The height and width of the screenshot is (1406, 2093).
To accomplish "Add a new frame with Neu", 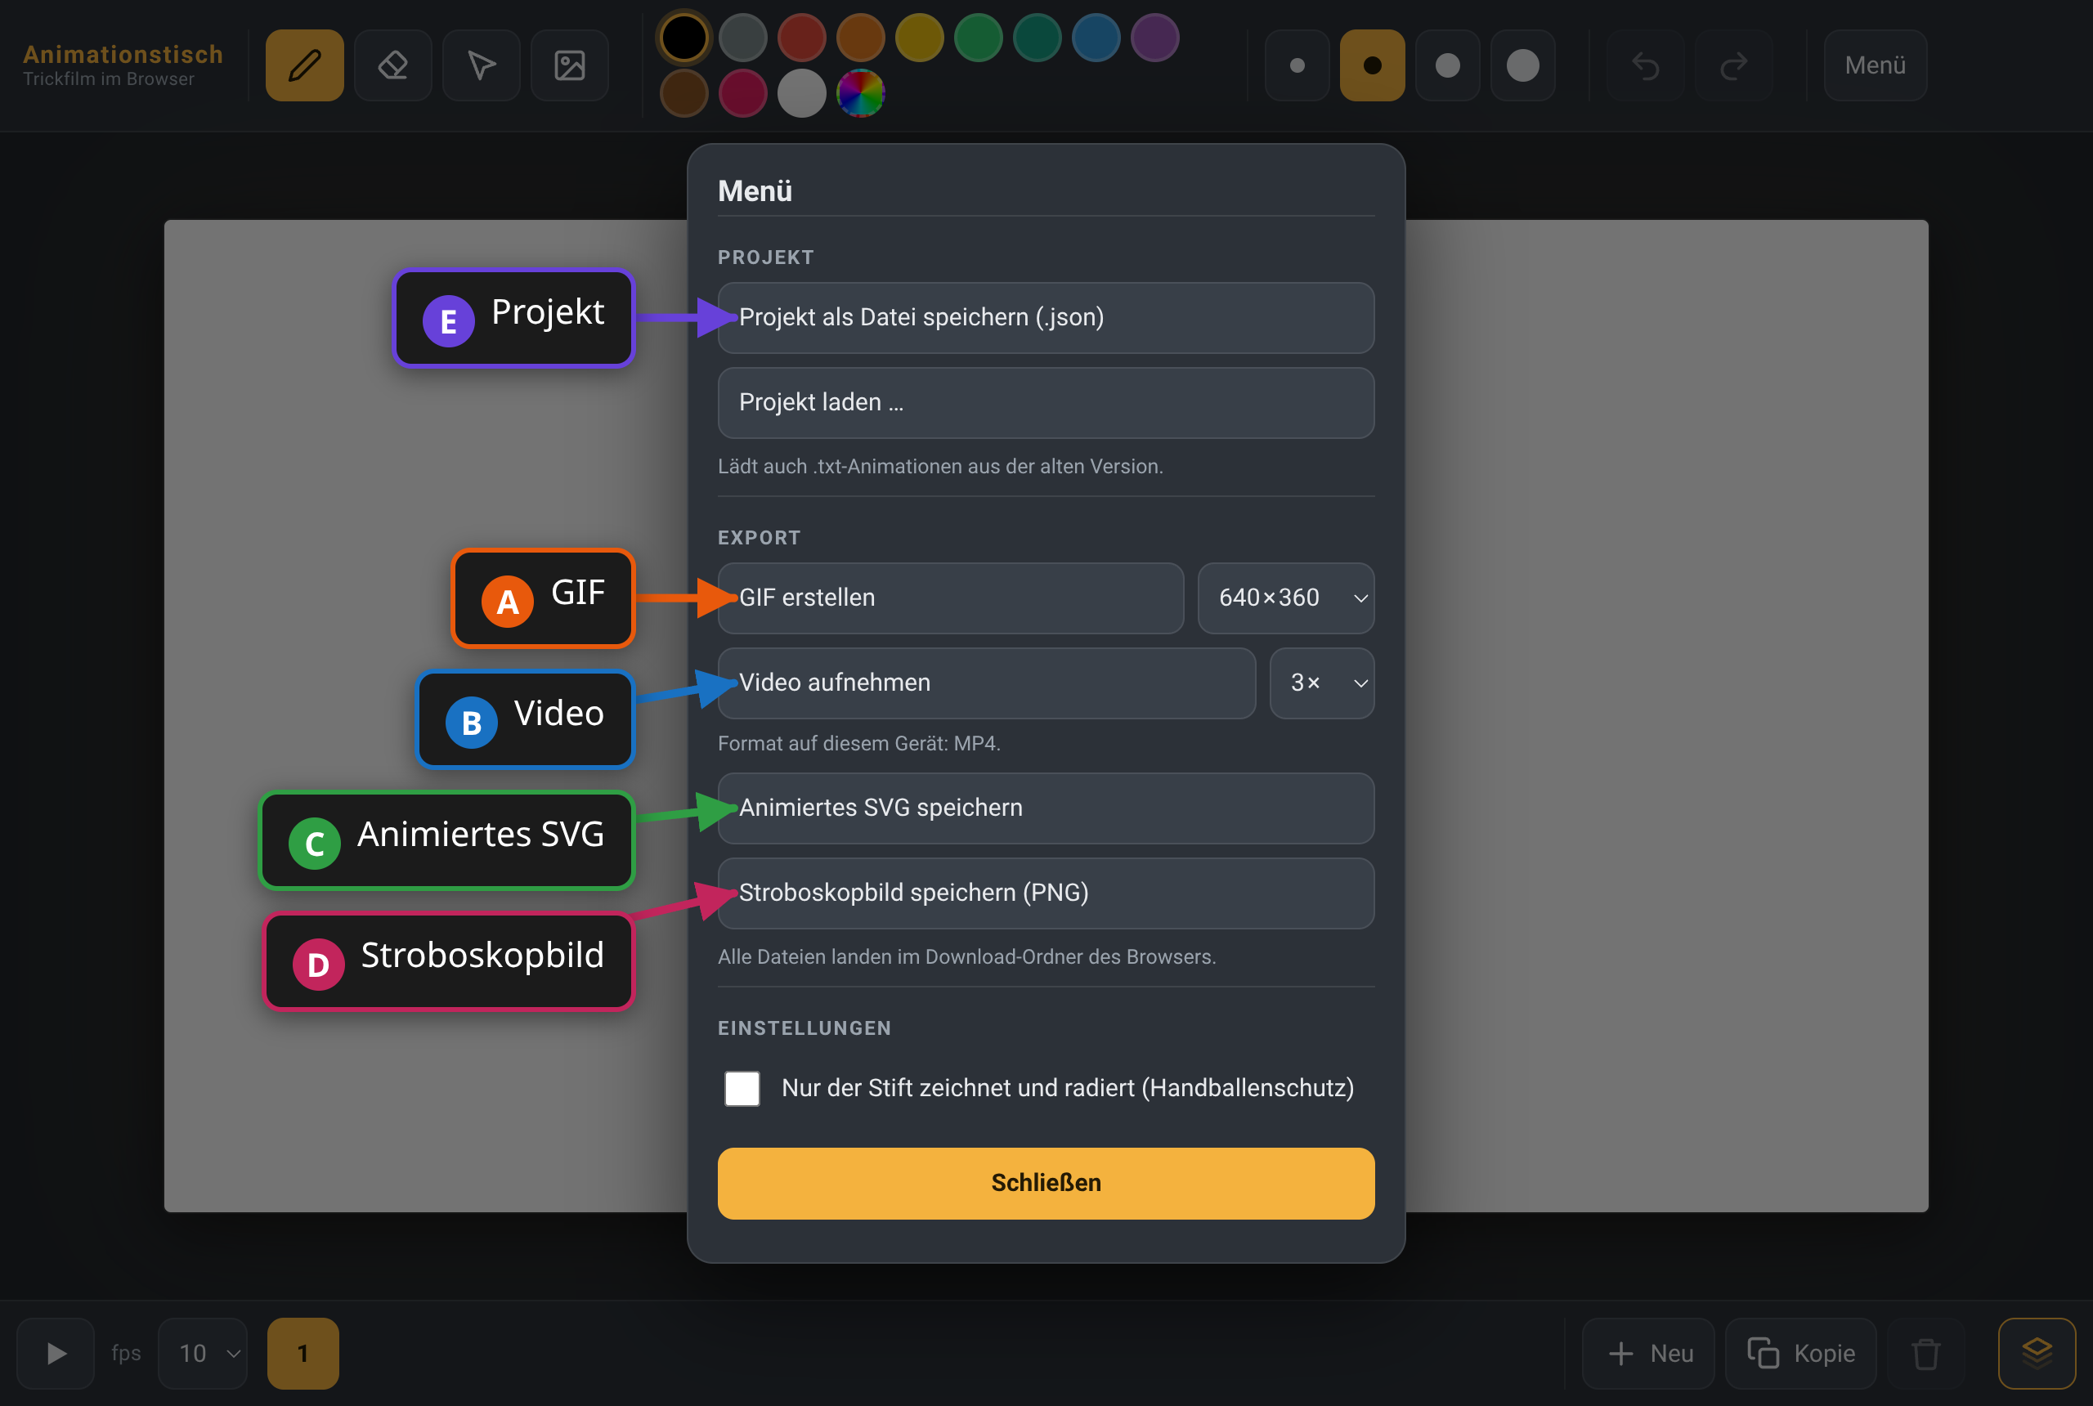I will tap(1648, 1353).
